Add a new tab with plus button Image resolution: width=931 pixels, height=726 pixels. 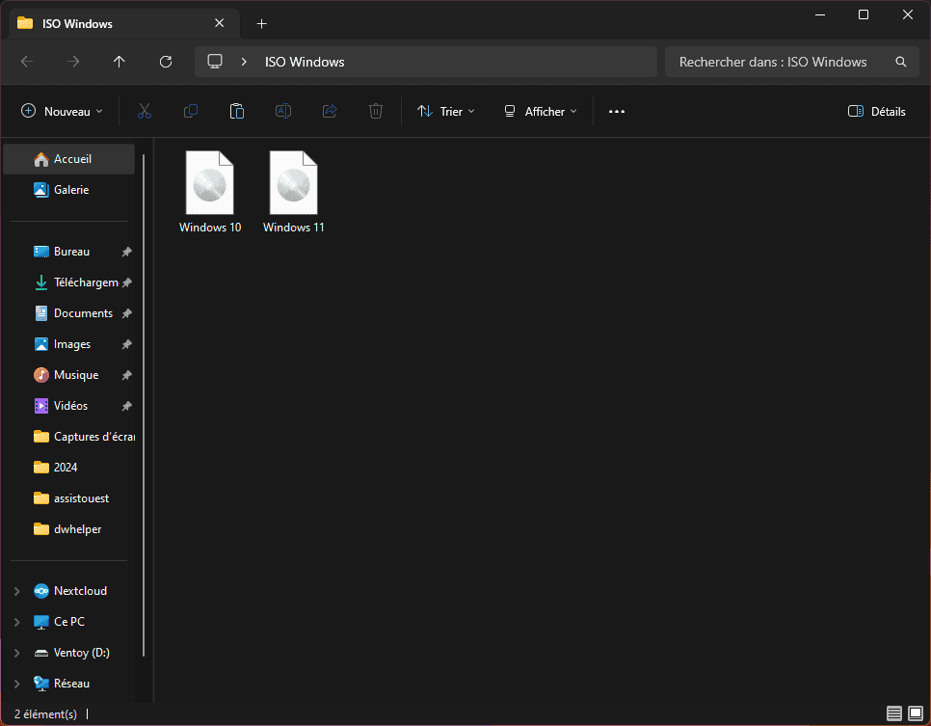click(x=261, y=24)
